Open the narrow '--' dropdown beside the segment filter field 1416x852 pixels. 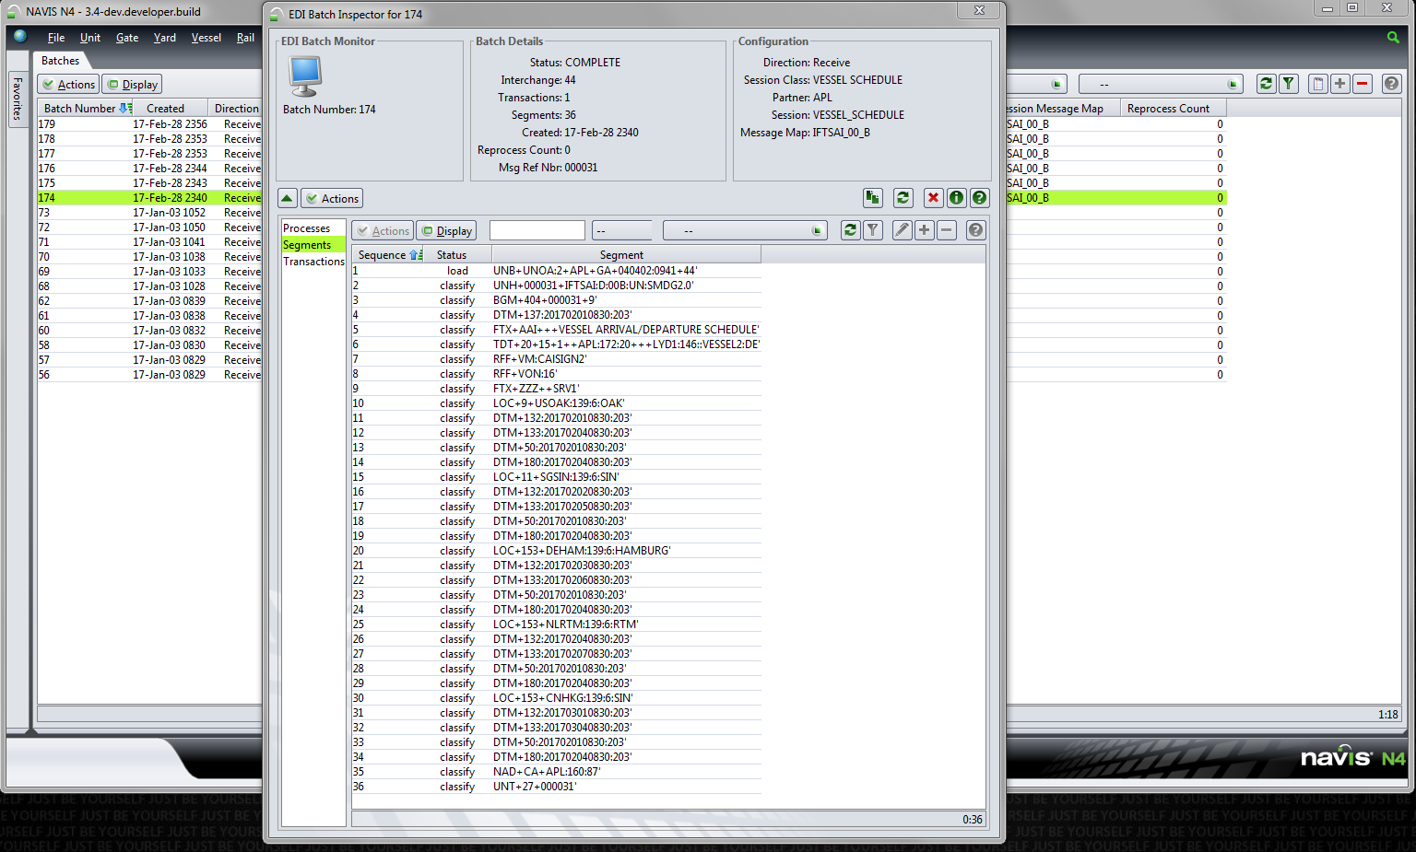tap(622, 230)
